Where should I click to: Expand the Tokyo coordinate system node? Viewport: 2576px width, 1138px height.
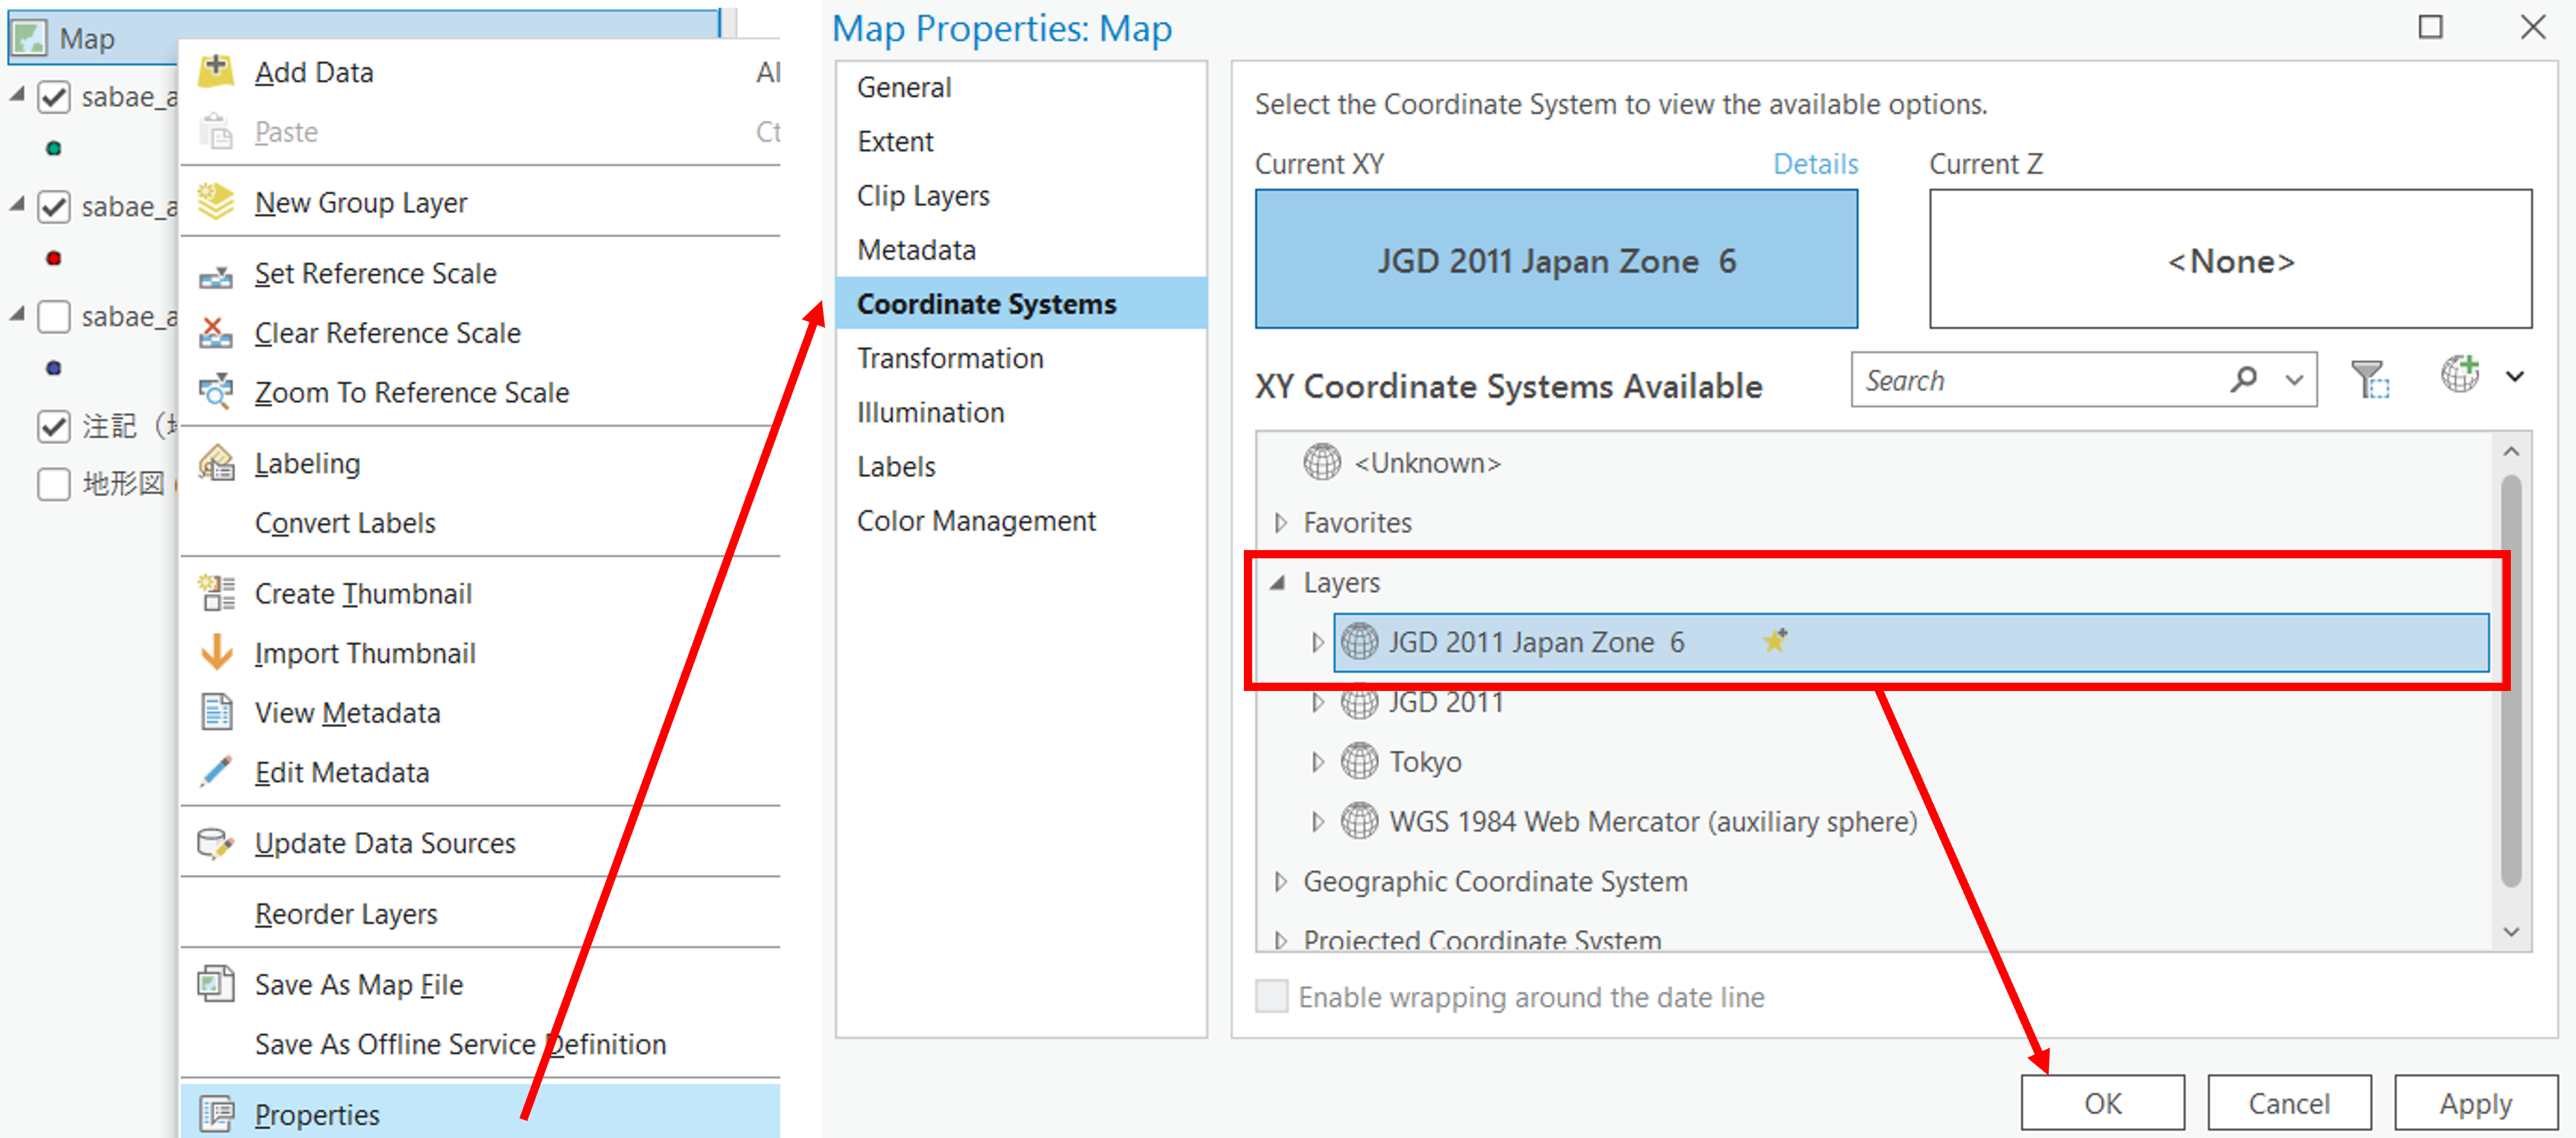click(1318, 762)
